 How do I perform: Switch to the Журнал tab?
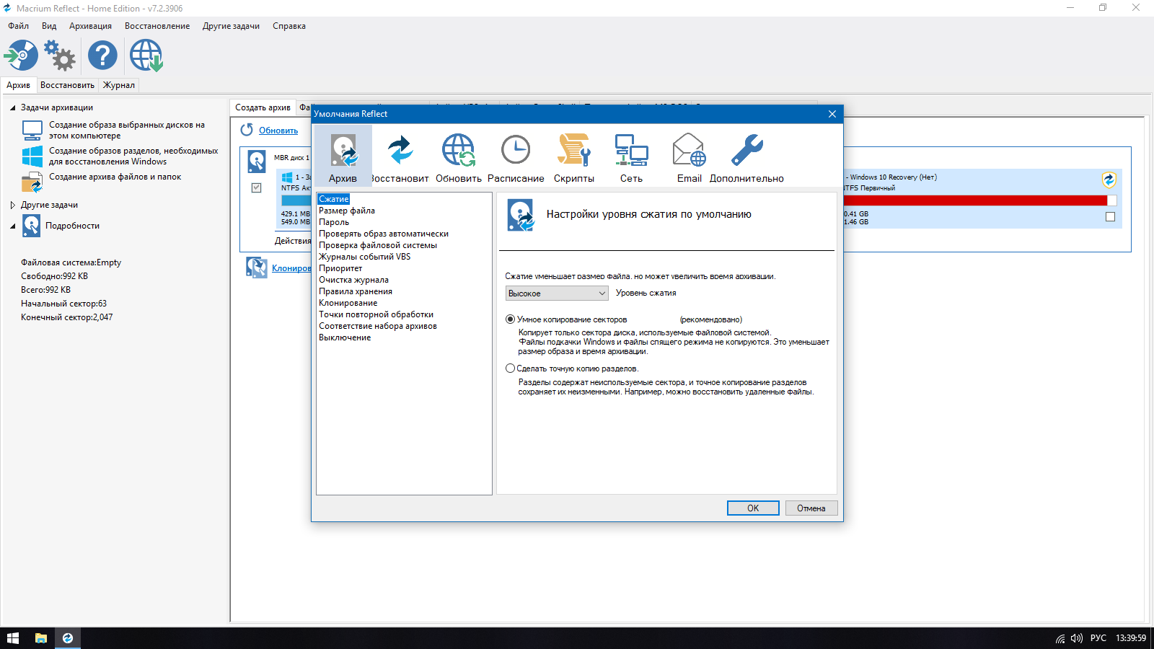(119, 85)
